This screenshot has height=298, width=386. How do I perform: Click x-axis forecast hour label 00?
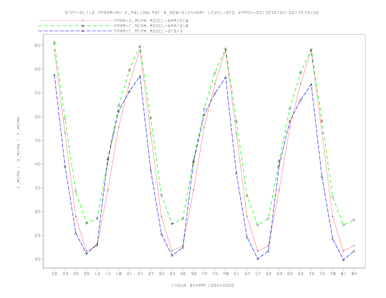55,274
